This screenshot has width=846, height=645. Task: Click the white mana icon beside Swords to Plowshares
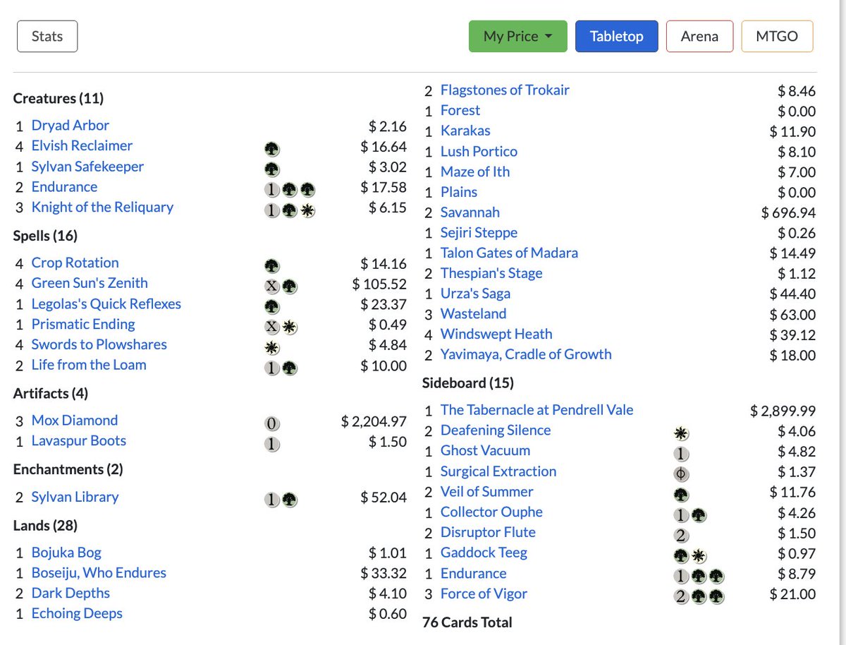point(272,347)
